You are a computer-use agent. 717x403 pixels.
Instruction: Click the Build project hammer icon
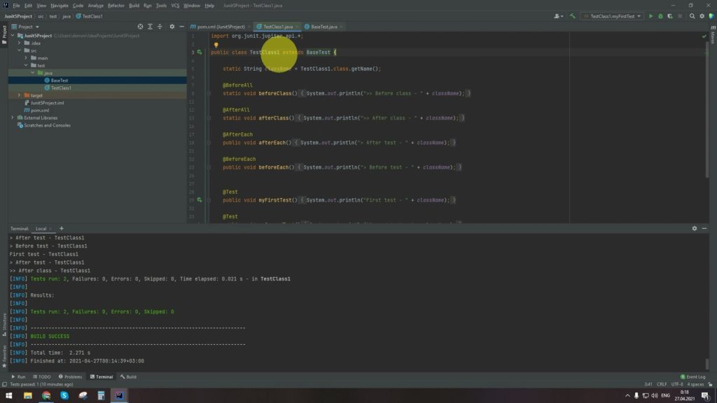(573, 16)
